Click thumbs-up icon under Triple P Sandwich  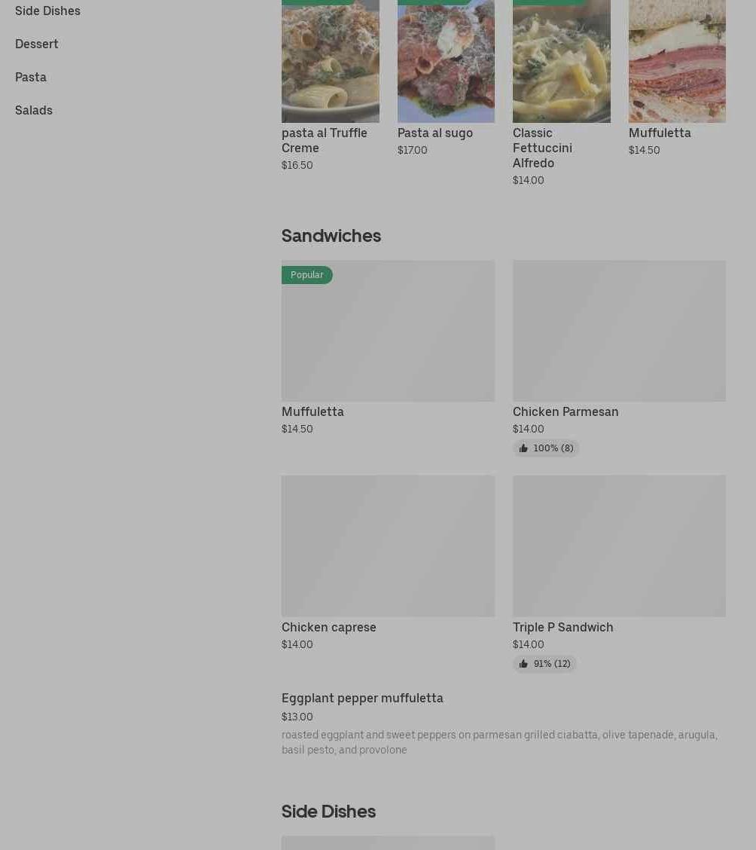point(523,664)
